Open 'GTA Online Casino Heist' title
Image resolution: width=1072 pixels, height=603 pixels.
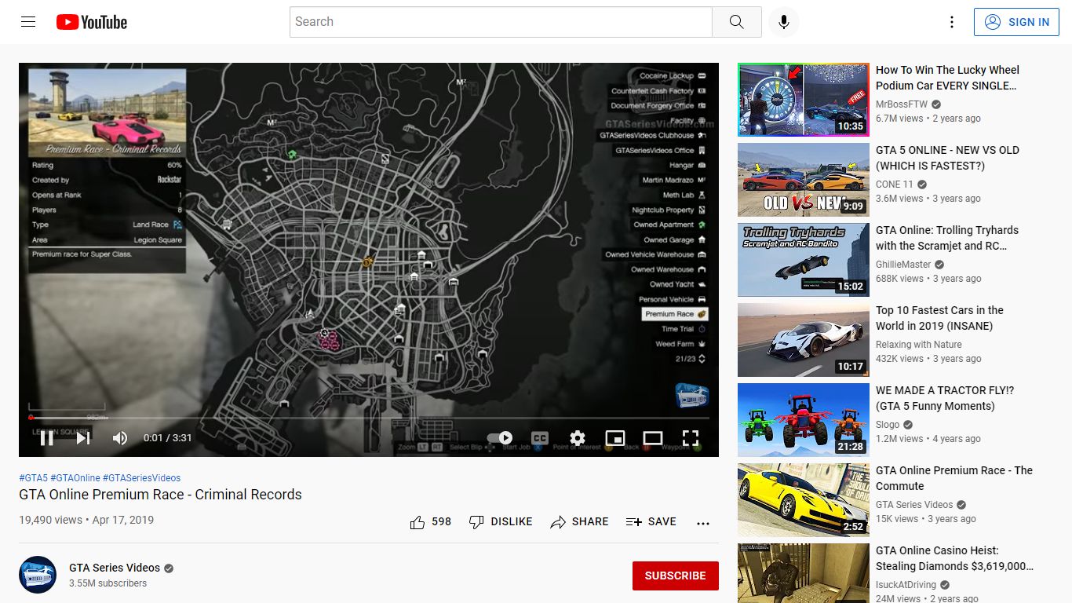tap(954, 558)
